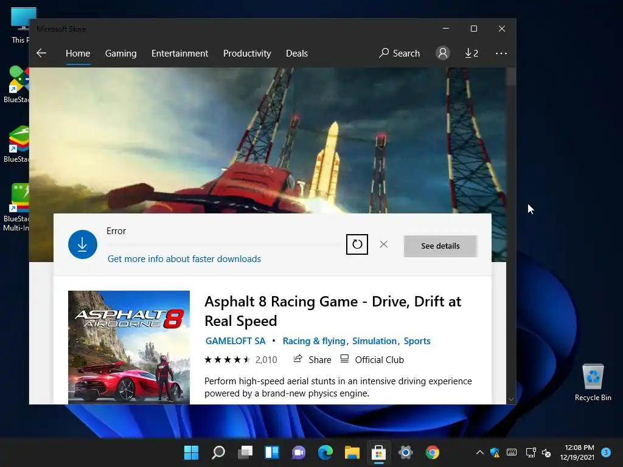623x467 pixels.
Task: Open the Windows Start menu
Action: (191, 452)
